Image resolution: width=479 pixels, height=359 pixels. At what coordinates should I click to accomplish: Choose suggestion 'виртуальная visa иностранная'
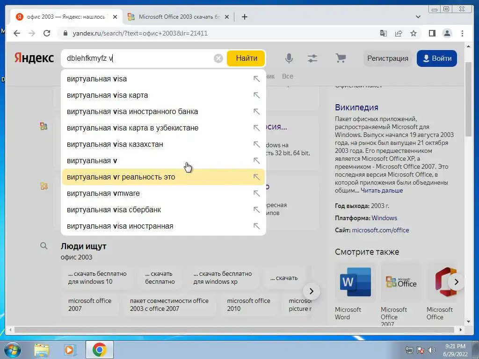pos(163,226)
